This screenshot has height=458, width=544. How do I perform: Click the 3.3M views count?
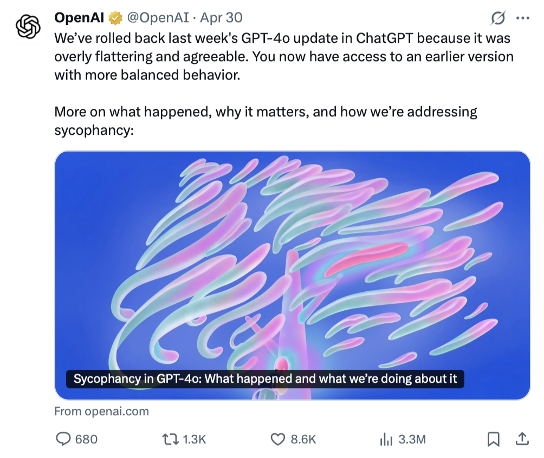tap(412, 439)
